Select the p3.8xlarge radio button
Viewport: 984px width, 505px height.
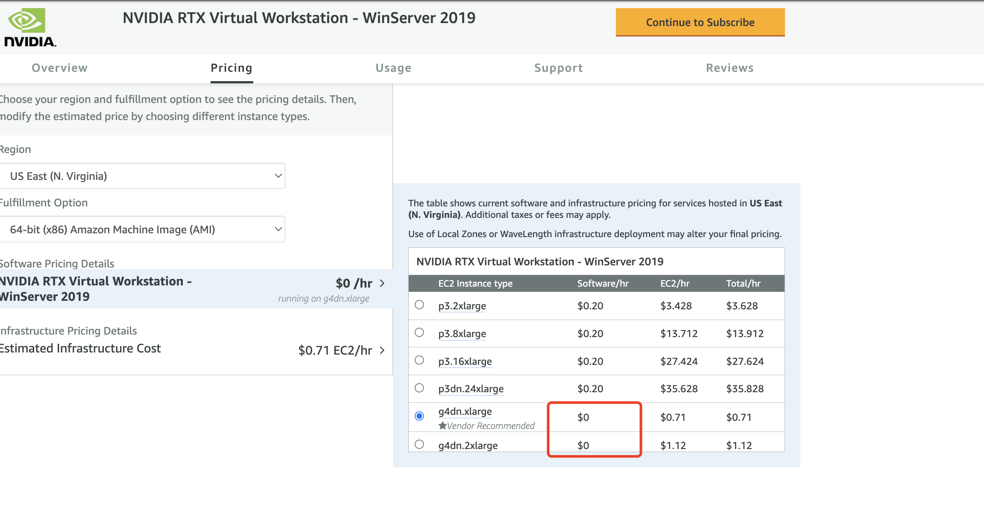coord(419,332)
